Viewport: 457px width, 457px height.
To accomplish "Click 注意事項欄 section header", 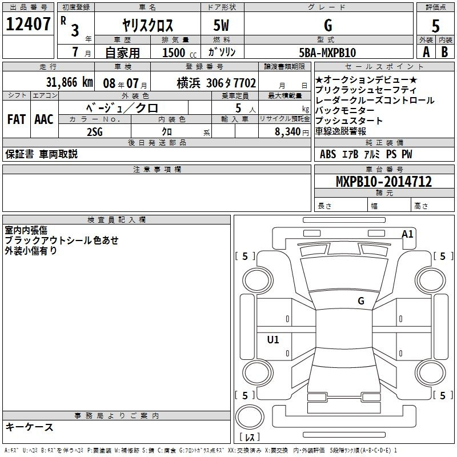I will [x=157, y=169].
